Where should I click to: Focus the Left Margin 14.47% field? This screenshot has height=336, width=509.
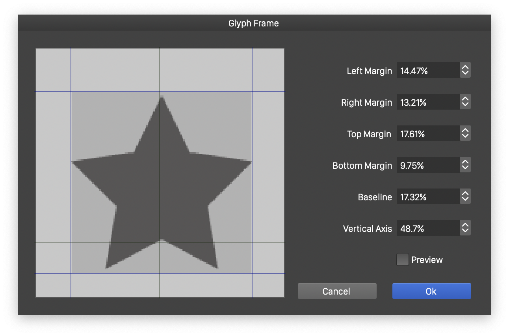(427, 71)
